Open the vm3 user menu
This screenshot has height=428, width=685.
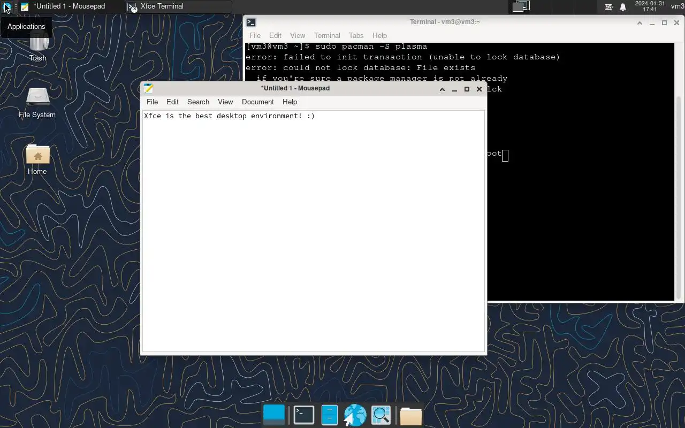[678, 6]
